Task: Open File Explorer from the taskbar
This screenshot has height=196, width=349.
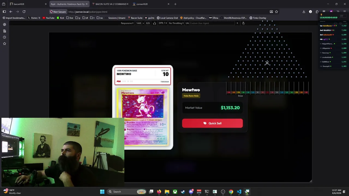Action: (x=167, y=192)
